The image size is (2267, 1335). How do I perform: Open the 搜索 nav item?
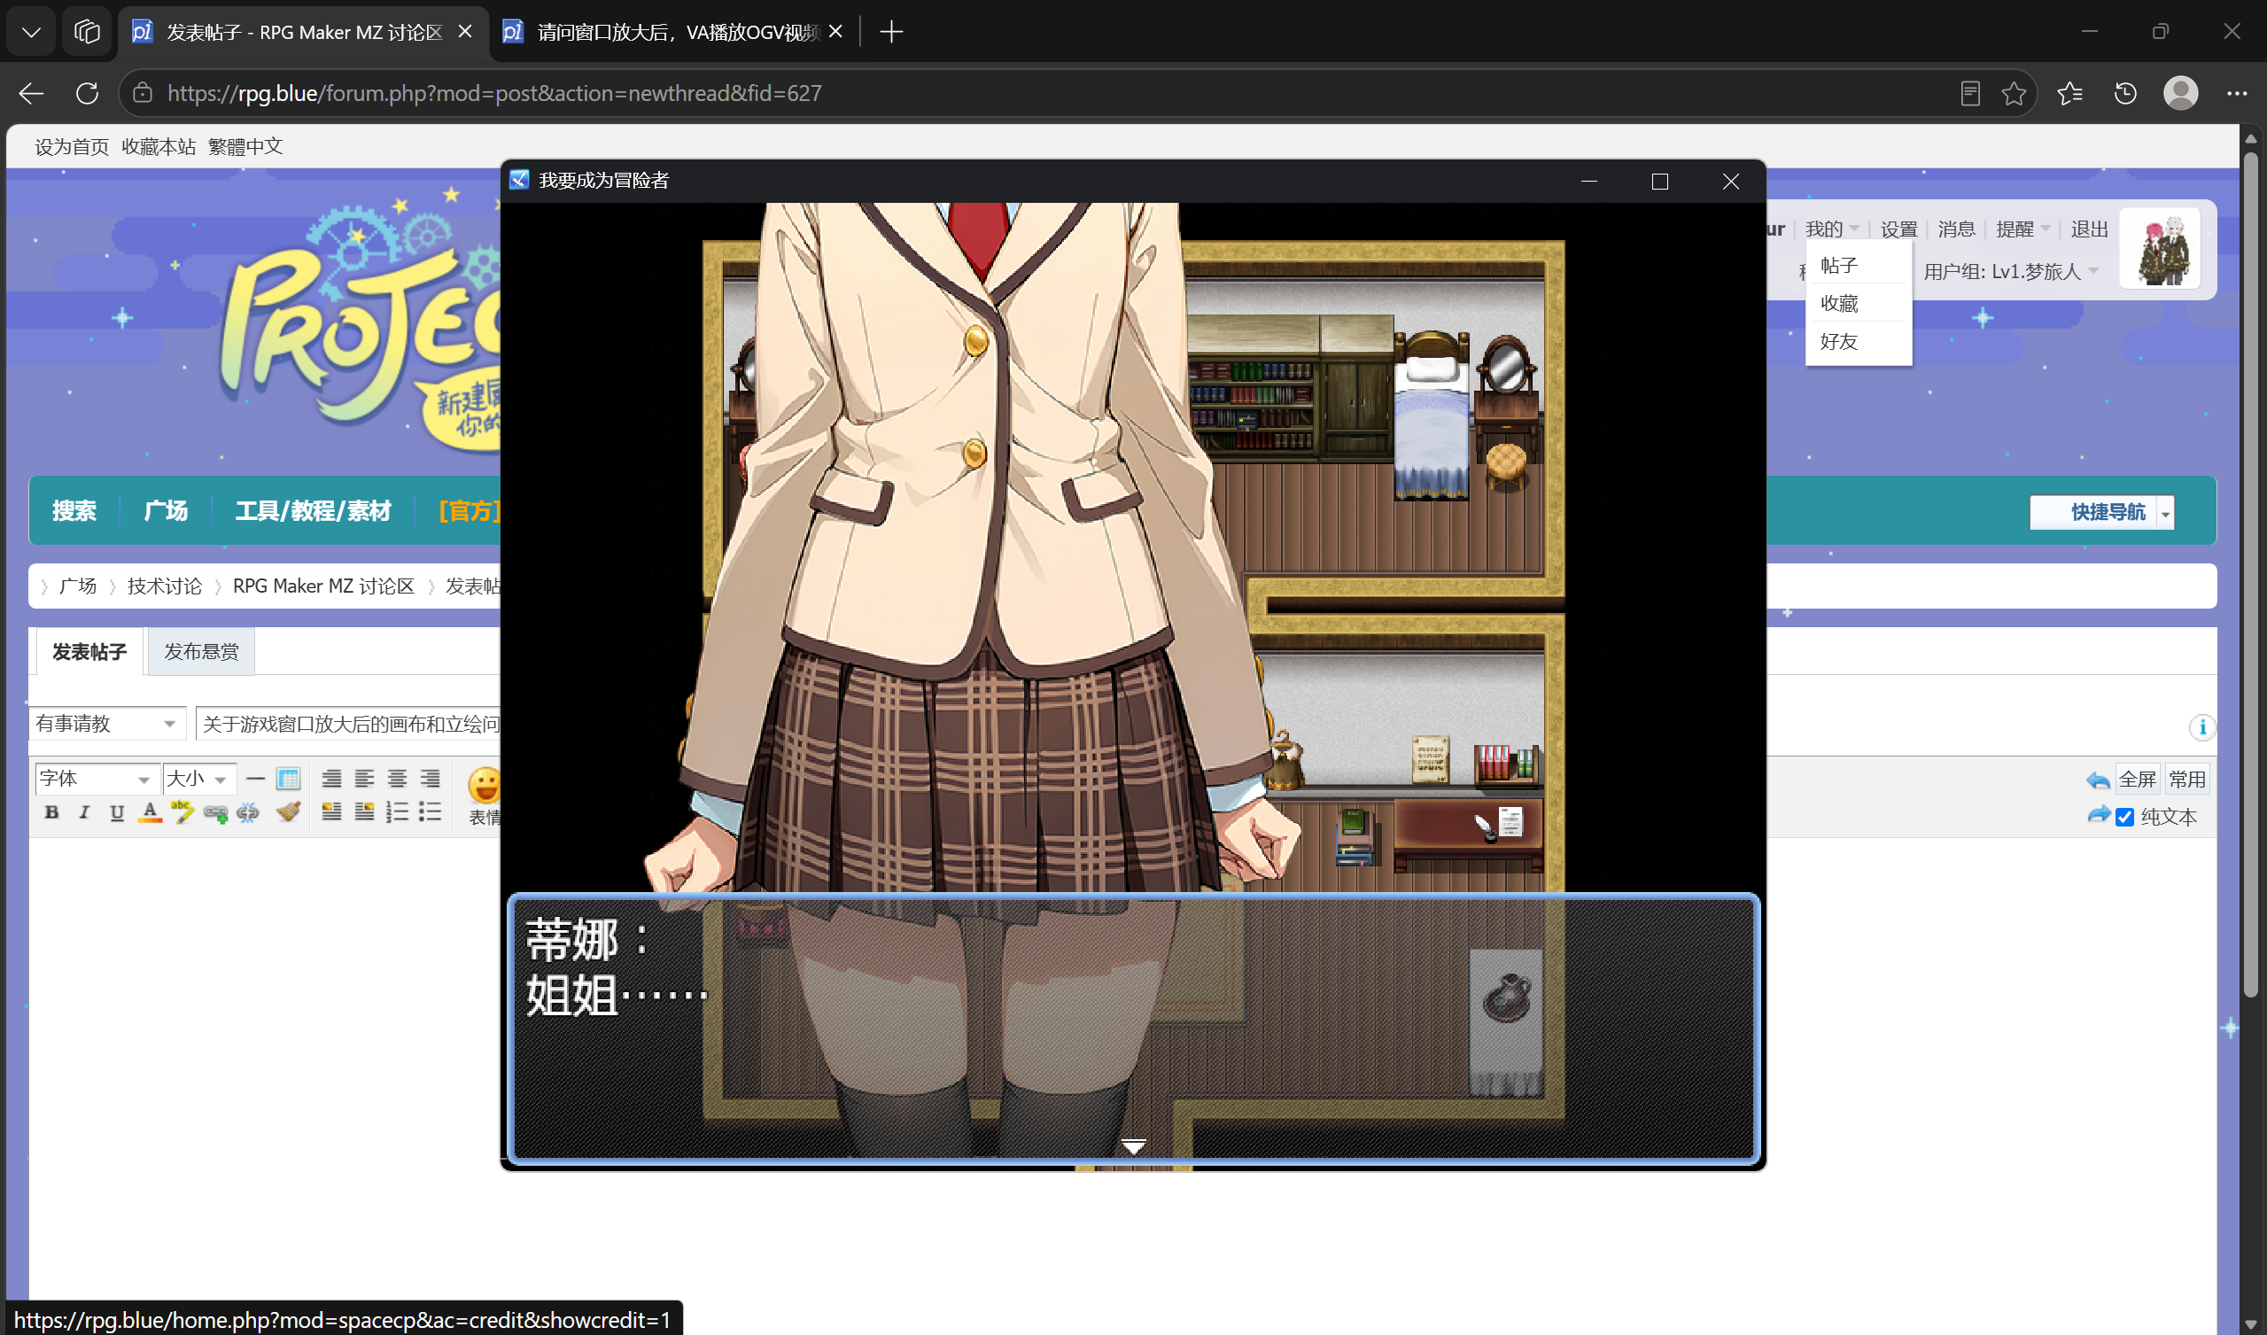click(74, 511)
